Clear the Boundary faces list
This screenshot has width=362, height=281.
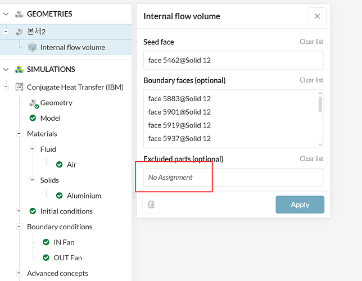tap(311, 80)
